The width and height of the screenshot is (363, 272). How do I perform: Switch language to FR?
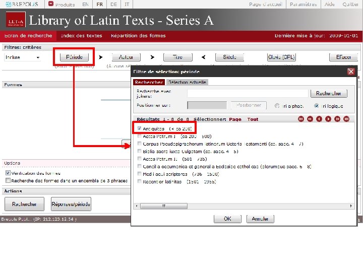point(99,4)
